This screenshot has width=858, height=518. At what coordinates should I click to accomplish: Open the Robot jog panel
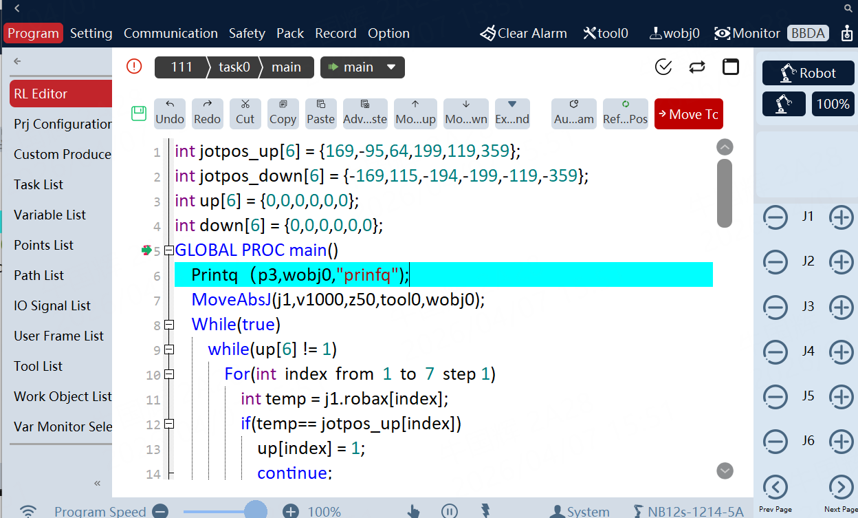pyautogui.click(x=808, y=73)
